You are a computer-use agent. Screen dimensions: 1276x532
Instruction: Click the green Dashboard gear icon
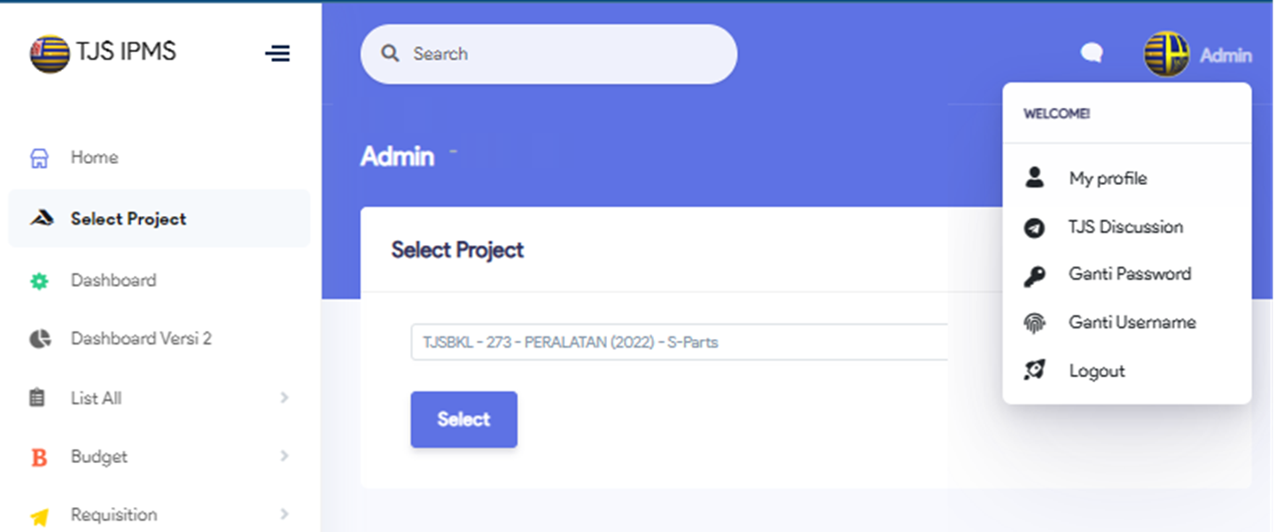[x=39, y=281]
